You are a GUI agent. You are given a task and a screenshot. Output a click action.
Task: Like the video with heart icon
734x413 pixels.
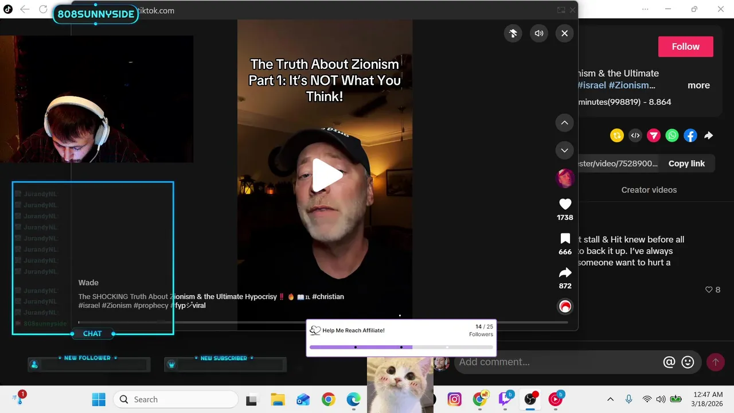tap(565, 204)
